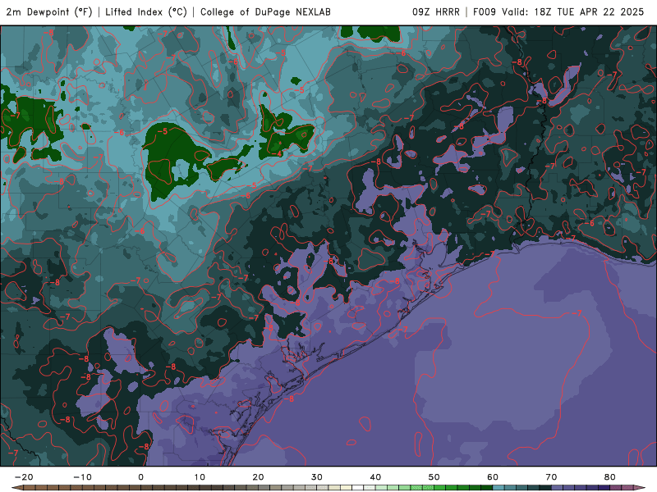Viewport: 657px width, 492px height.
Task: Click the 40 tick label on the colorbar
Action: pyautogui.click(x=375, y=477)
